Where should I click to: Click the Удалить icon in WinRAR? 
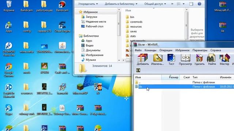199,60
